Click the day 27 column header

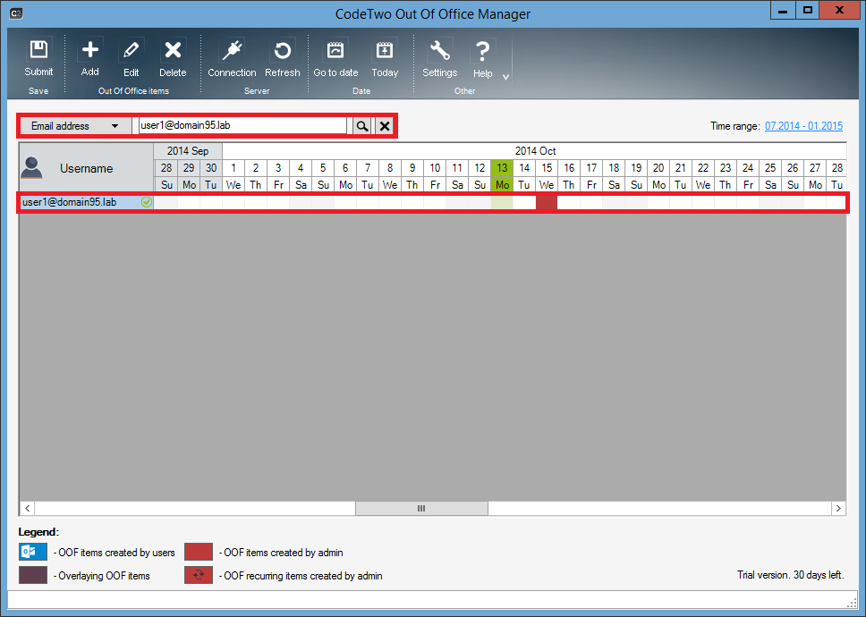815,168
